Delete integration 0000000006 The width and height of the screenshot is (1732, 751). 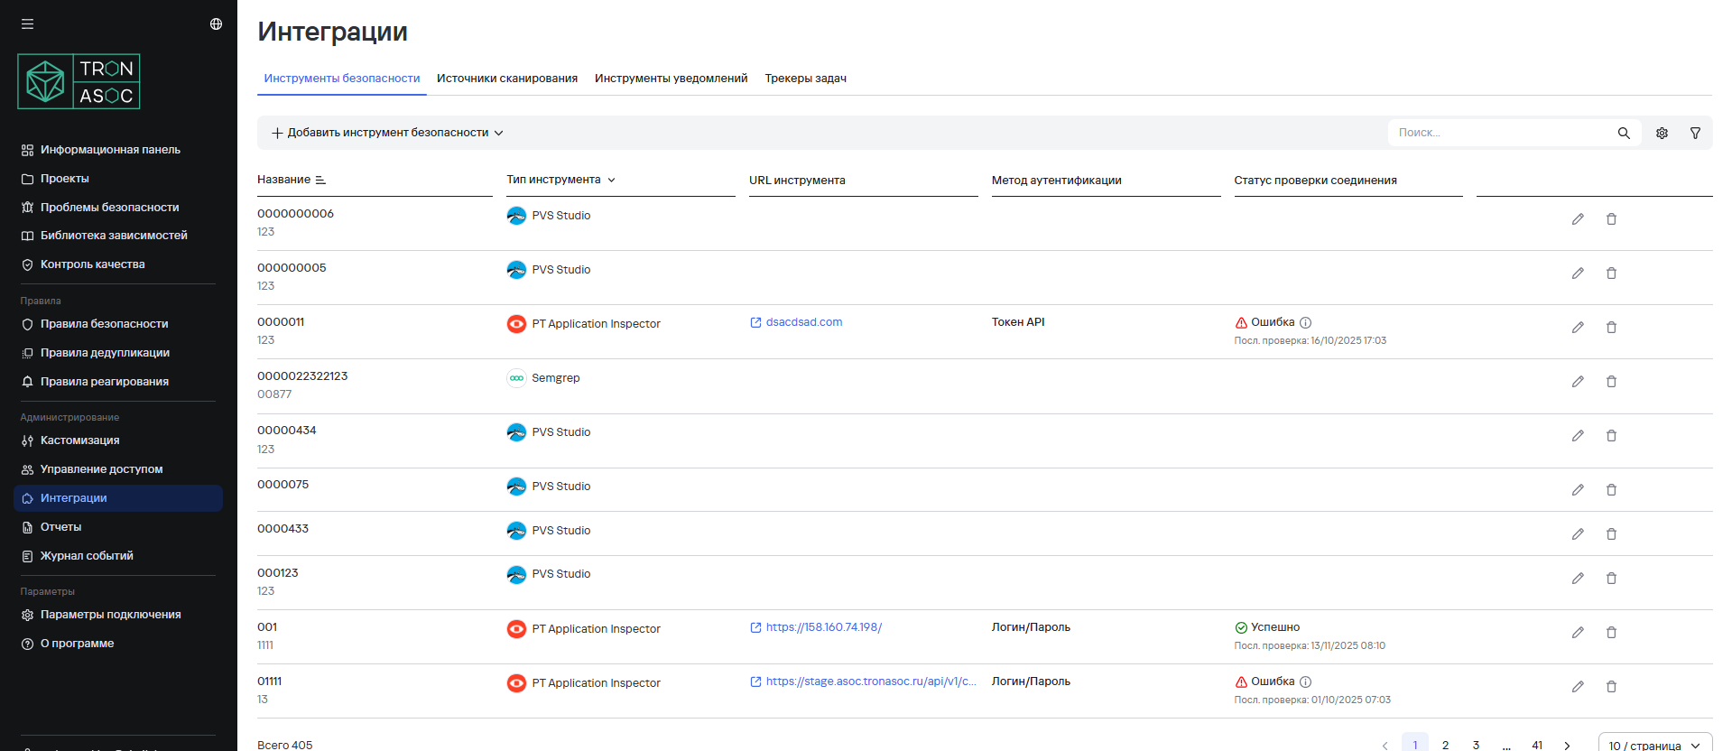(1611, 219)
